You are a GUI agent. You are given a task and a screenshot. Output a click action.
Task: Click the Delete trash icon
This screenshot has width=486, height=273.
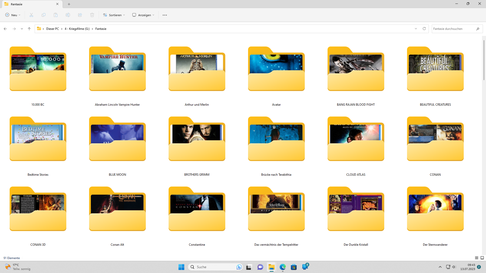pyautogui.click(x=92, y=15)
